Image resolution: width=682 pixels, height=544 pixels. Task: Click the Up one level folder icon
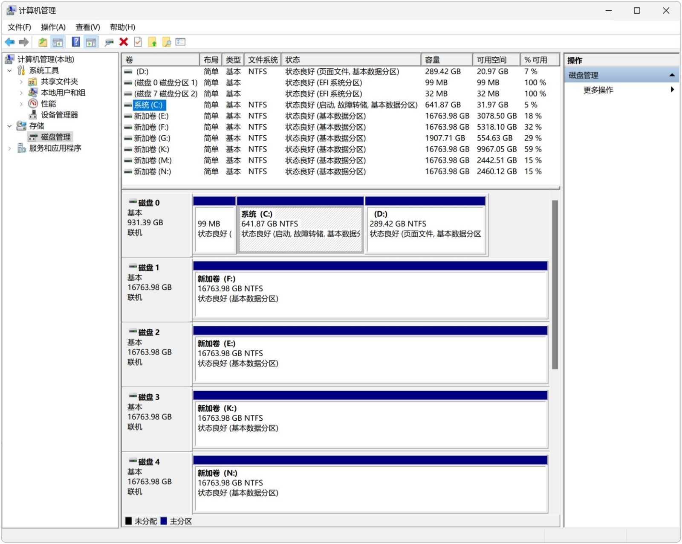pos(43,42)
